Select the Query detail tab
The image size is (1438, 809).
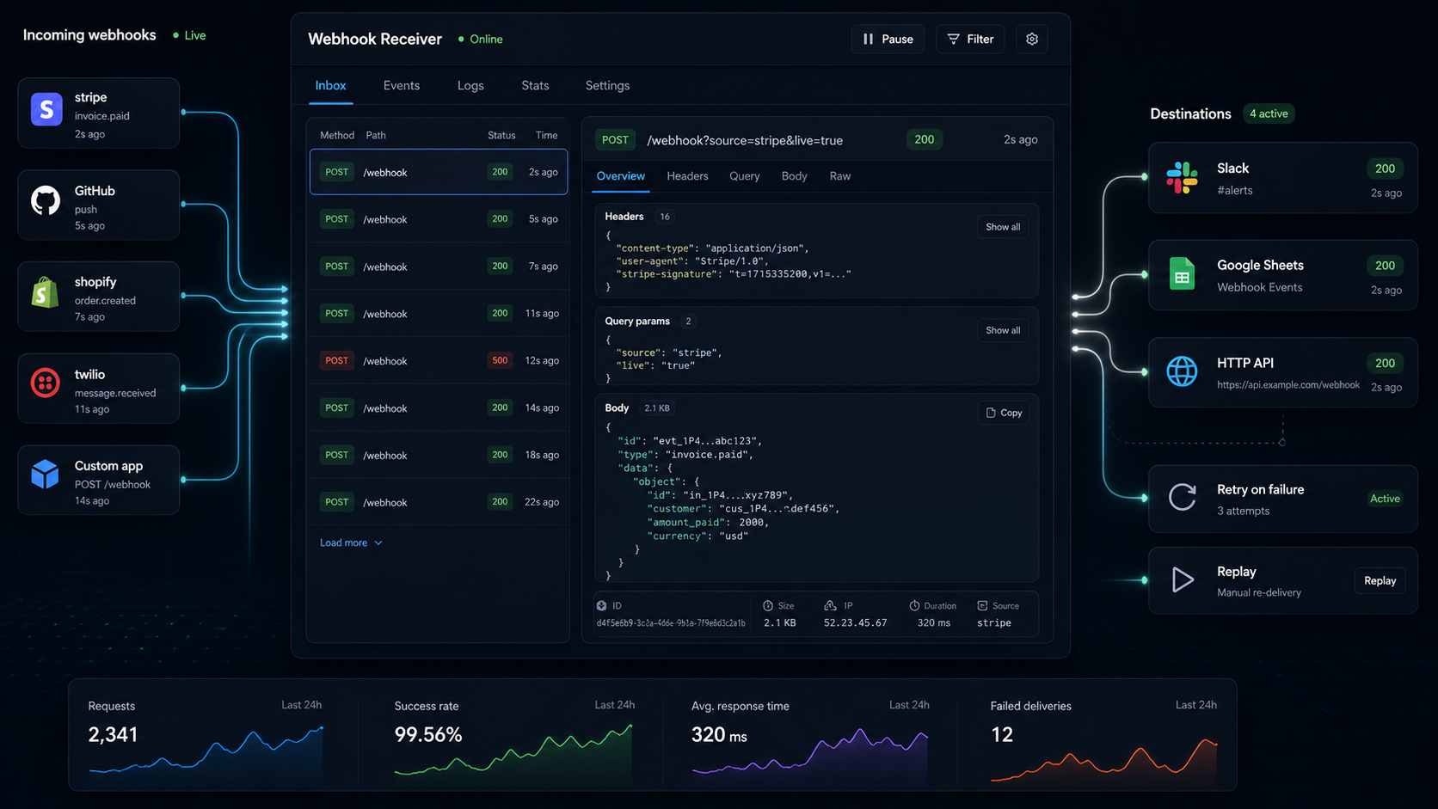745,176
